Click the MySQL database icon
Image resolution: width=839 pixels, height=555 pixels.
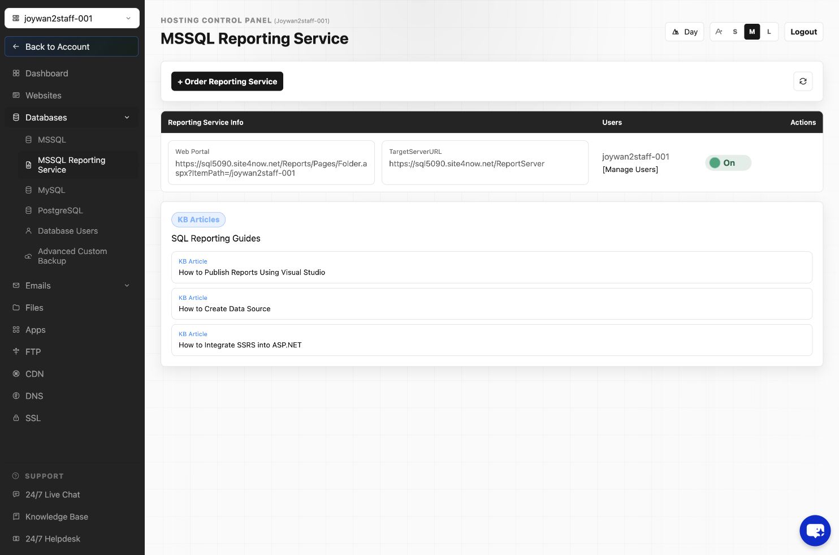(x=28, y=190)
